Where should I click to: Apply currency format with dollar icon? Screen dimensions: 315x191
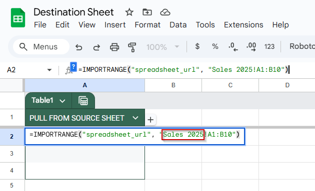tap(197, 46)
